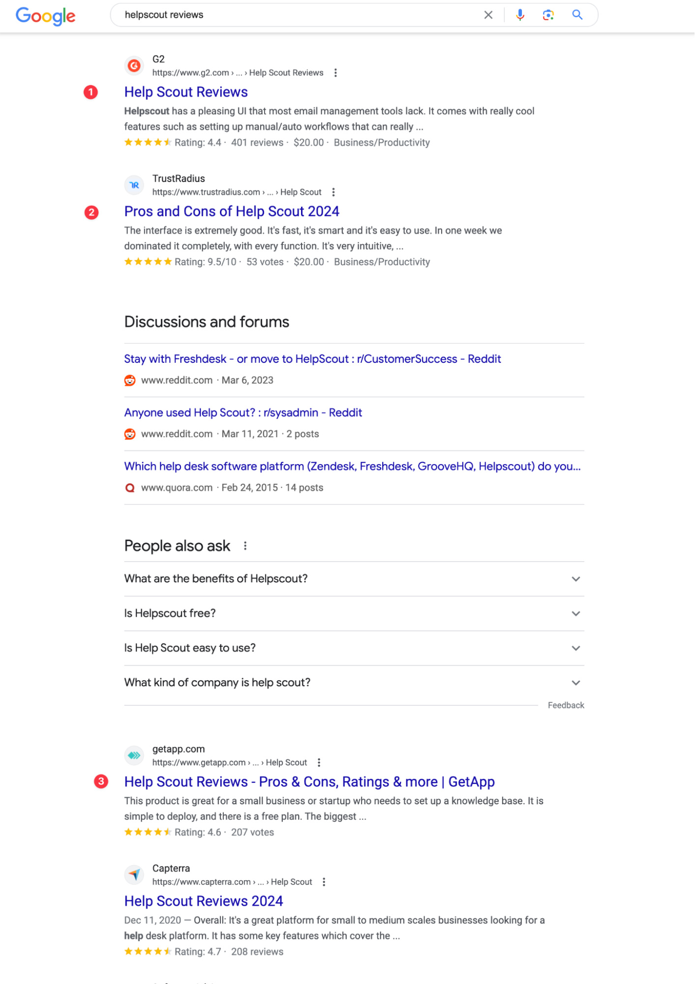
Task: Open Reddit thread Stay with Freshdesk
Action: point(312,359)
